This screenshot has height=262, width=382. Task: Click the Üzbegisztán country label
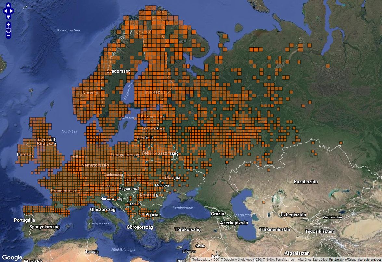[x=293, y=215]
